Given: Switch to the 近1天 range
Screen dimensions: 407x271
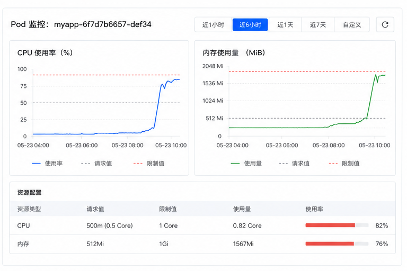Looking at the screenshot, I should (285, 25).
